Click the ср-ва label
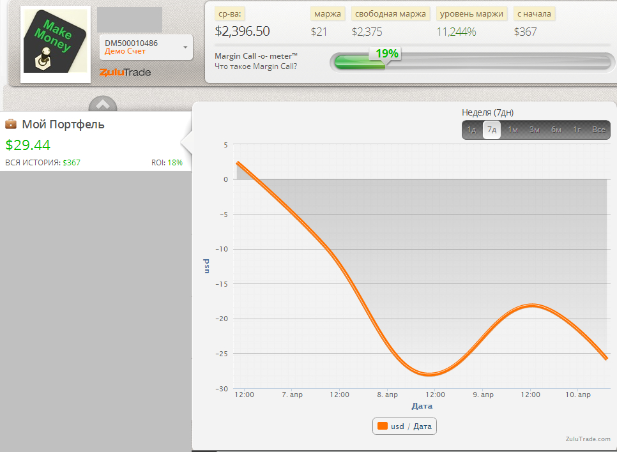 pyautogui.click(x=230, y=14)
